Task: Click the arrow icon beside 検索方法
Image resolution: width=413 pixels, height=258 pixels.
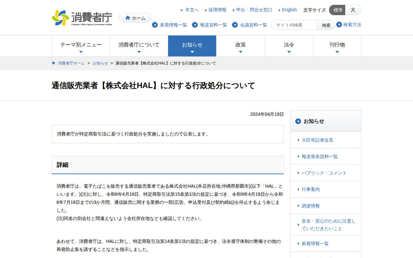Action: tap(339, 25)
